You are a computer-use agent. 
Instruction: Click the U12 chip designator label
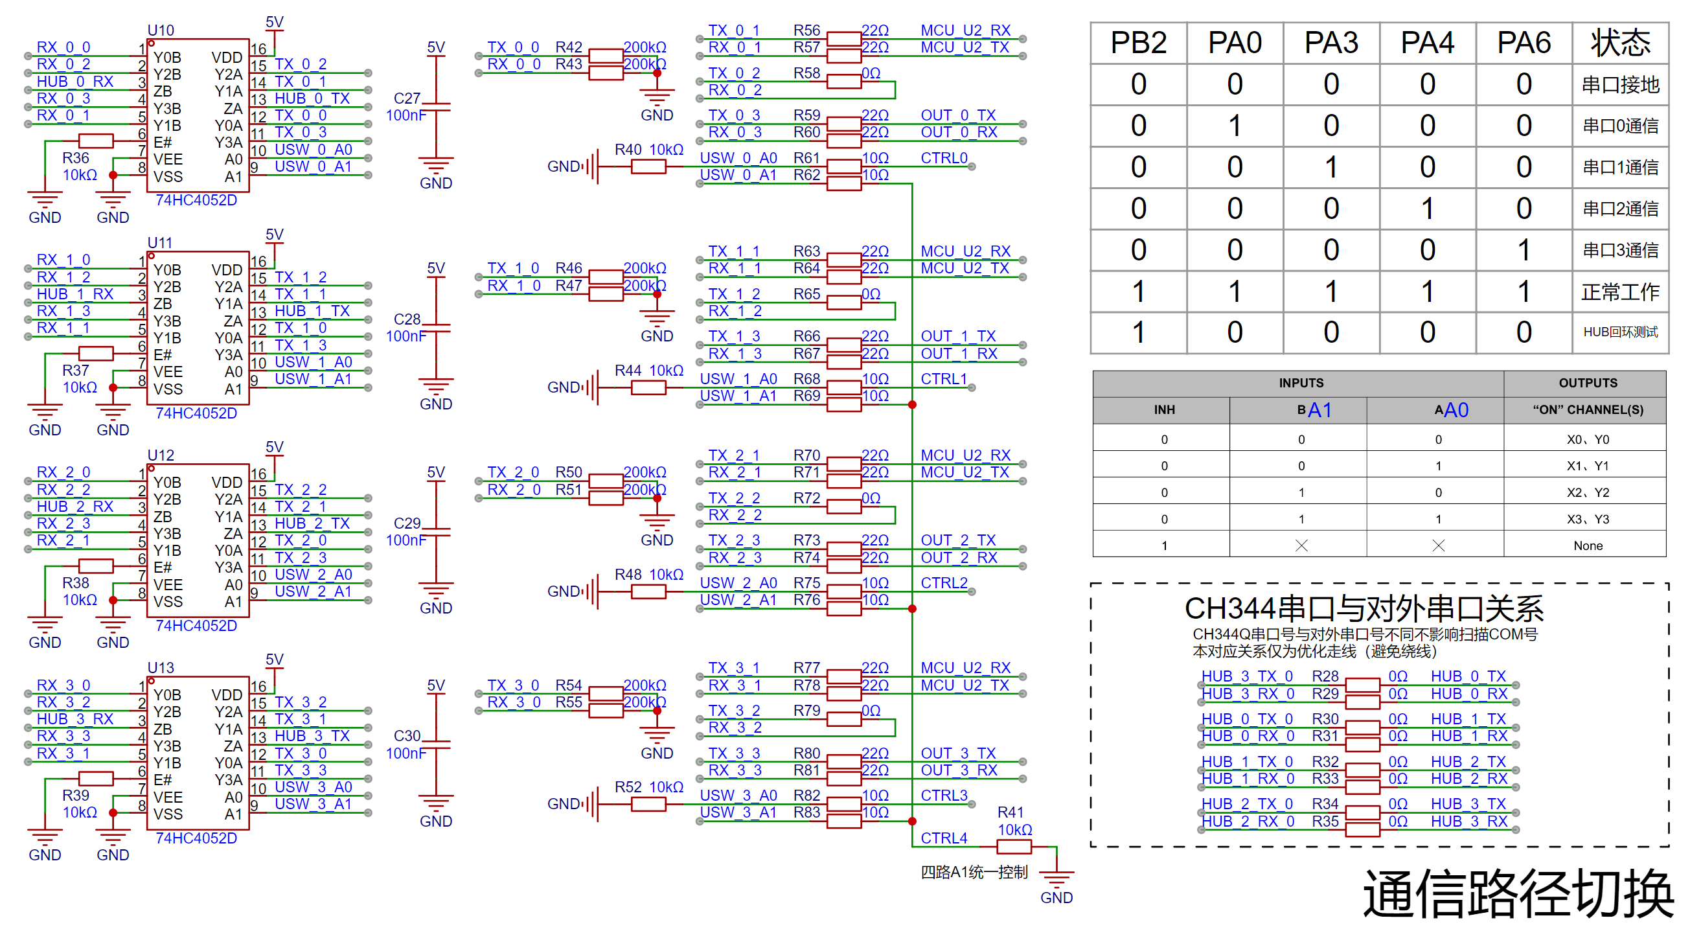click(161, 455)
